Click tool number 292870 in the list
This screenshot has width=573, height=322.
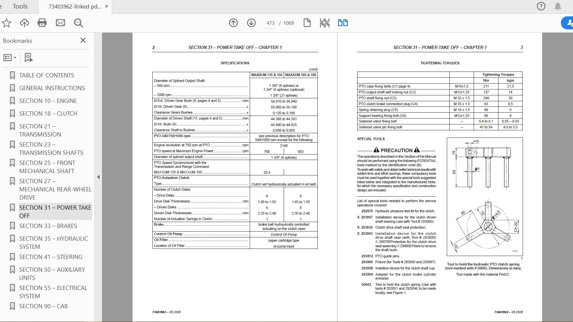pyautogui.click(x=367, y=211)
